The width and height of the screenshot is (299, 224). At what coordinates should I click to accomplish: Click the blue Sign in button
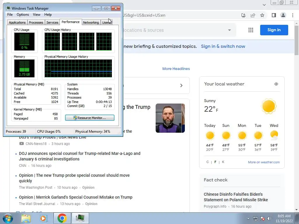(x=274, y=30)
